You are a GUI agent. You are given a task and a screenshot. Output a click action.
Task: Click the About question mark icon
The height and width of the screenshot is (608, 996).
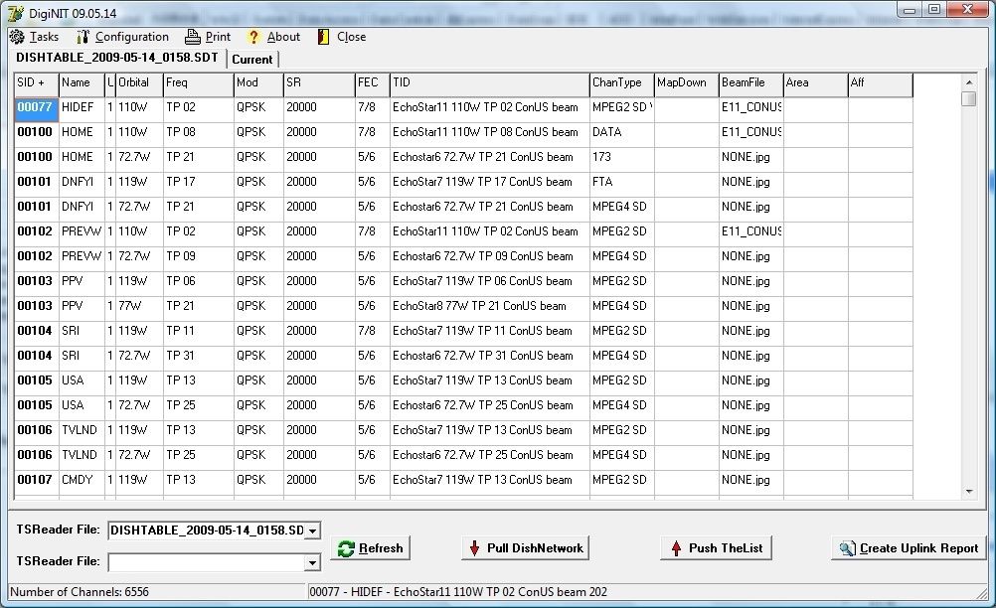pos(253,37)
